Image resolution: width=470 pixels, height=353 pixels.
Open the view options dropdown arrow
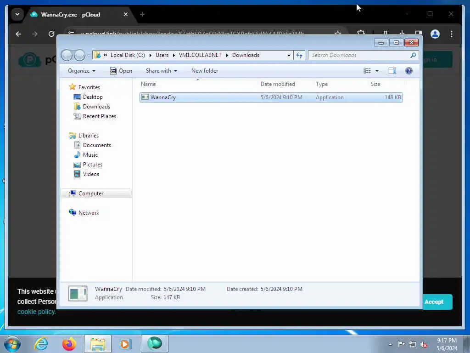point(377,71)
